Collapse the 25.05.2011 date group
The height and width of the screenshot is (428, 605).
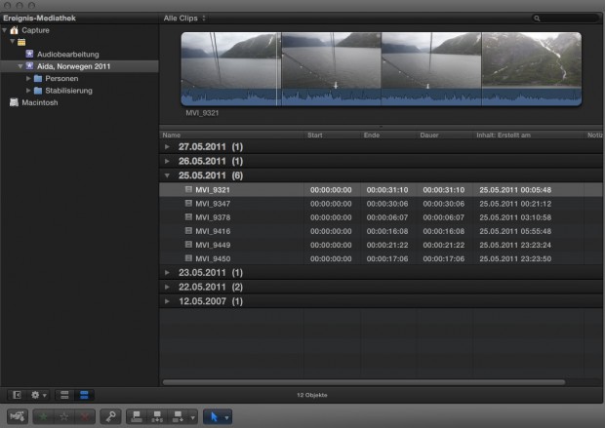point(167,175)
